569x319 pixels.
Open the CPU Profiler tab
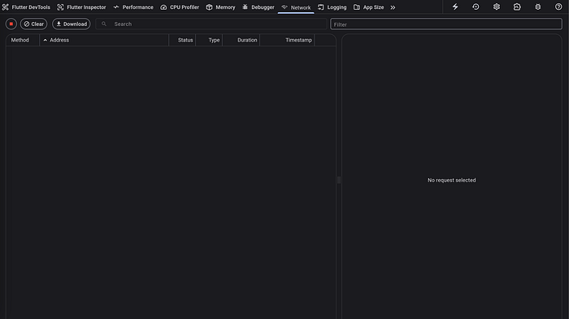tap(180, 7)
